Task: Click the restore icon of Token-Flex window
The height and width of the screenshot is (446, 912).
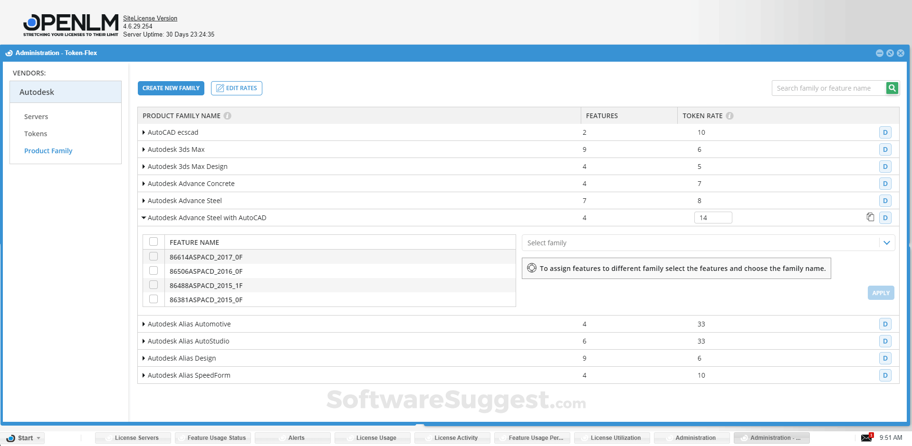Action: pos(890,53)
